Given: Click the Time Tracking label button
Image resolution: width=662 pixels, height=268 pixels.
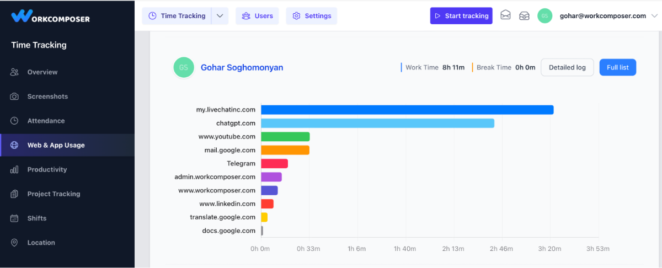Looking at the screenshot, I should [x=177, y=16].
